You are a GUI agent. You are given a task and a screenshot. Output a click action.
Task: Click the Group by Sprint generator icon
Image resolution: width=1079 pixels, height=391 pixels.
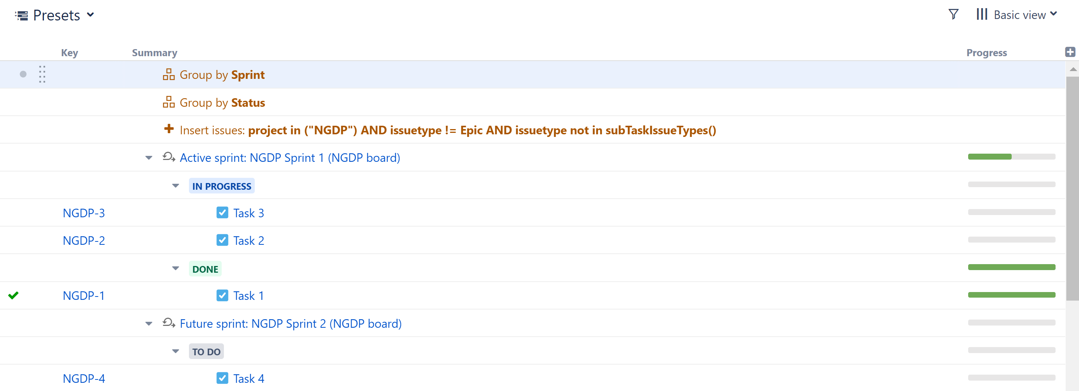tap(168, 75)
